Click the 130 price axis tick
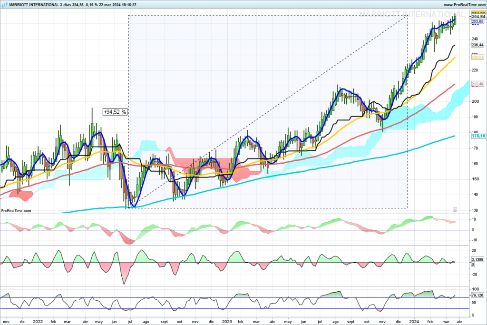Viewport: 487px width, 325px height. (475, 210)
